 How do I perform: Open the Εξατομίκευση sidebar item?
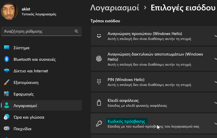click(41, 82)
